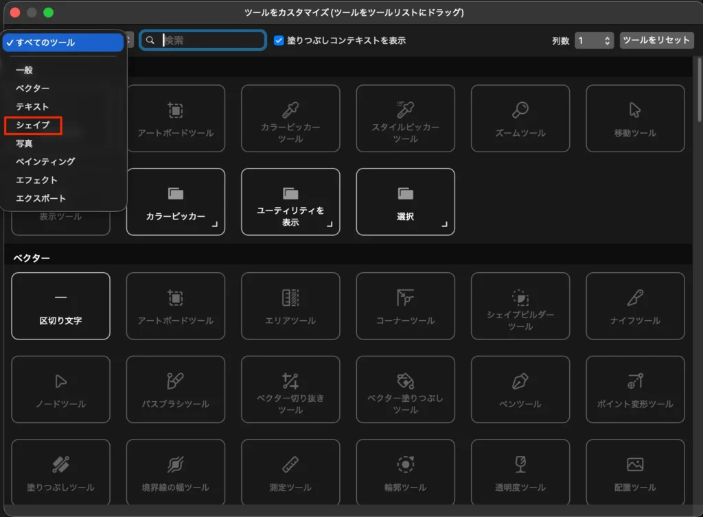Screen dimensions: 703x517
Task: Click the Knife tool (ナイフツール) icon
Action: (635, 298)
